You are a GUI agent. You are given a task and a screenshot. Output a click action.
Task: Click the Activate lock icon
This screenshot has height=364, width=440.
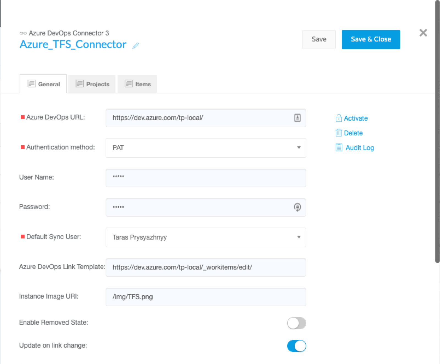point(339,118)
